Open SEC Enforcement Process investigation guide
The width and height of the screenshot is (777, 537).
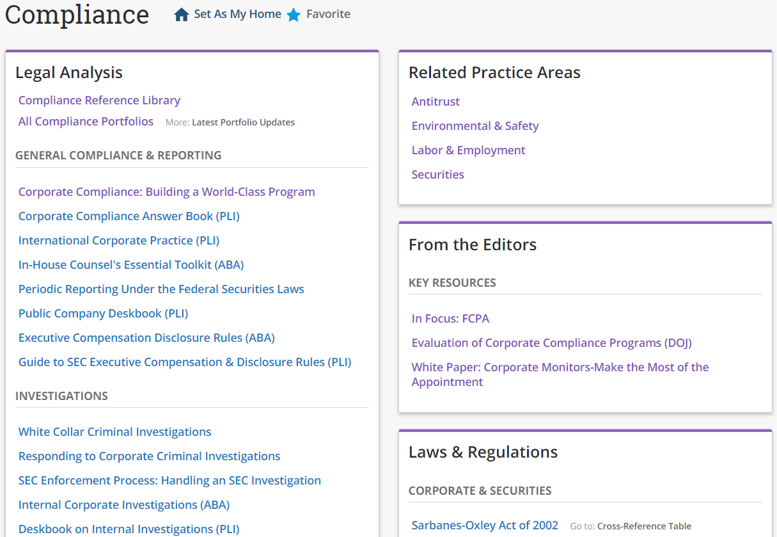[169, 481]
